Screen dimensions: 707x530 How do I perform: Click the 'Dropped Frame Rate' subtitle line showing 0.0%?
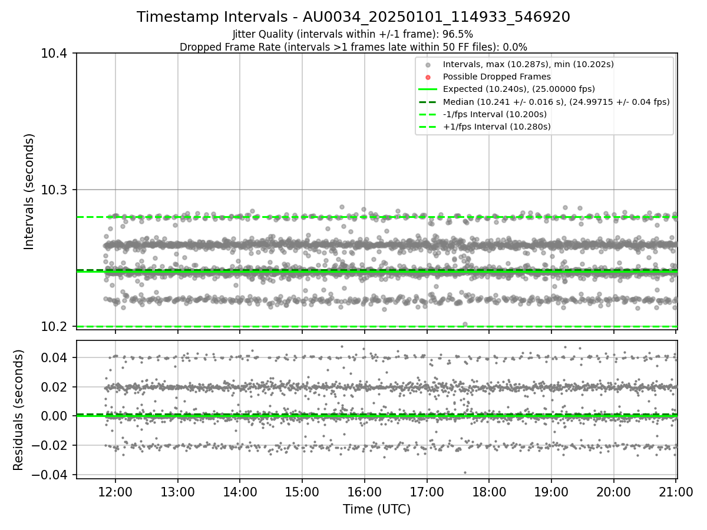click(353, 47)
